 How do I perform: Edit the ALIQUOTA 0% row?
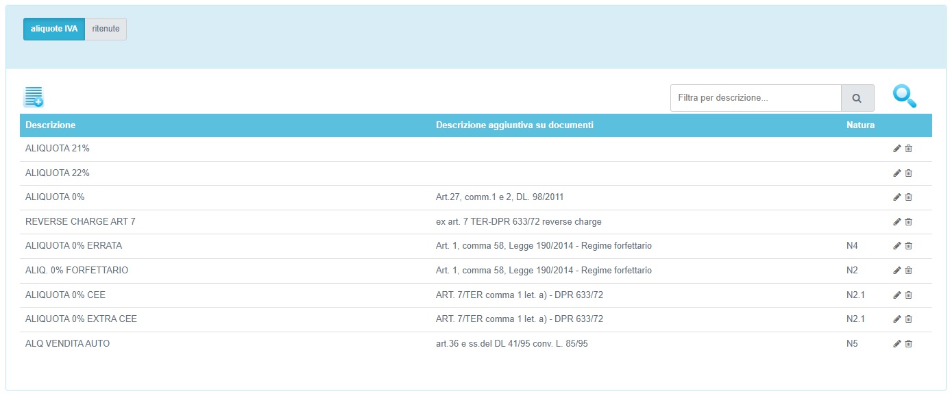coord(897,197)
